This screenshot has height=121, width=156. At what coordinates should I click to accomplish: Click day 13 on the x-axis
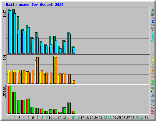[64, 118]
